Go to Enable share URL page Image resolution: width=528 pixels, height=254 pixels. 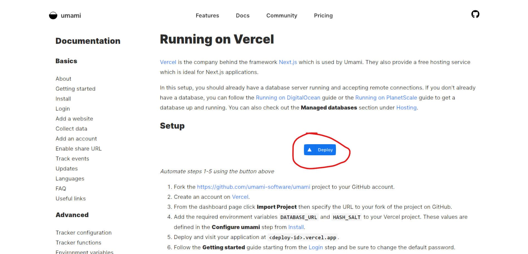[x=78, y=149]
